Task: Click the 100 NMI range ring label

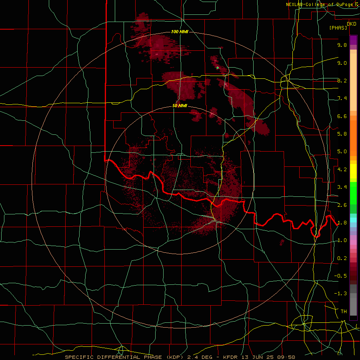Action: (180, 32)
